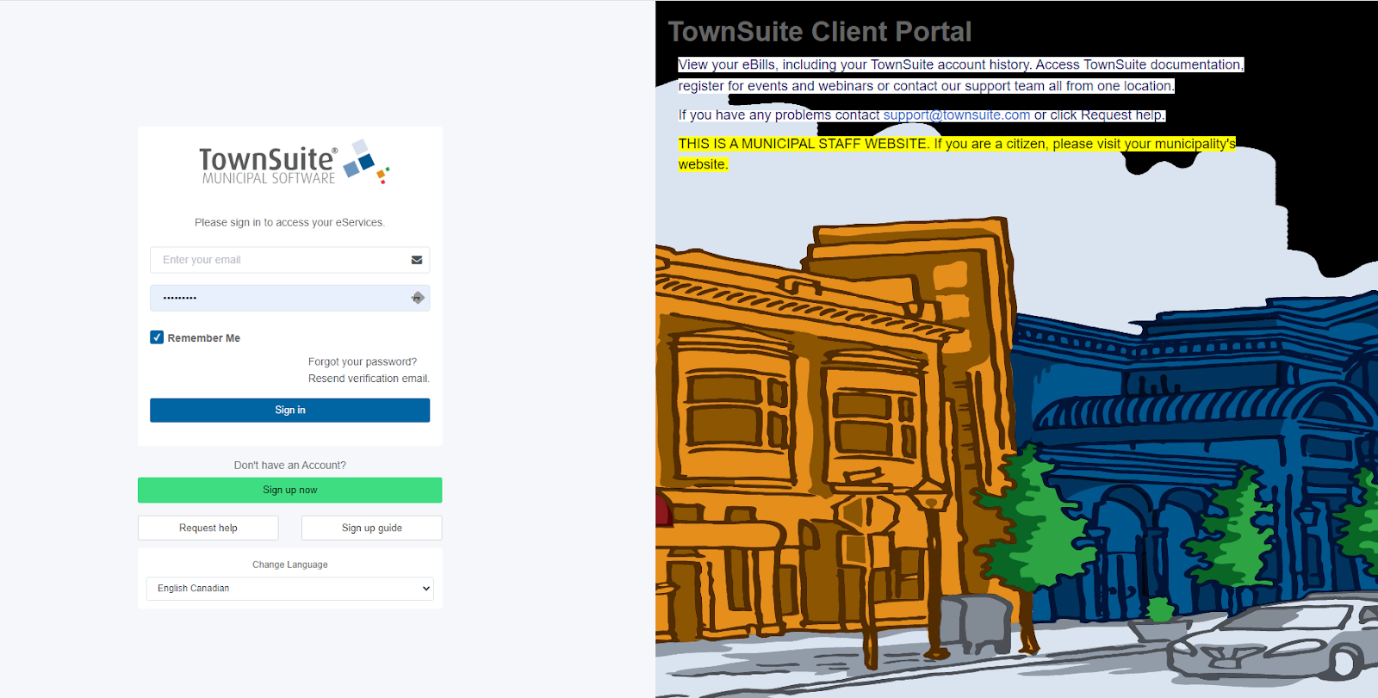Click Resend verification email link
The width and height of the screenshot is (1378, 698).
[x=369, y=379]
